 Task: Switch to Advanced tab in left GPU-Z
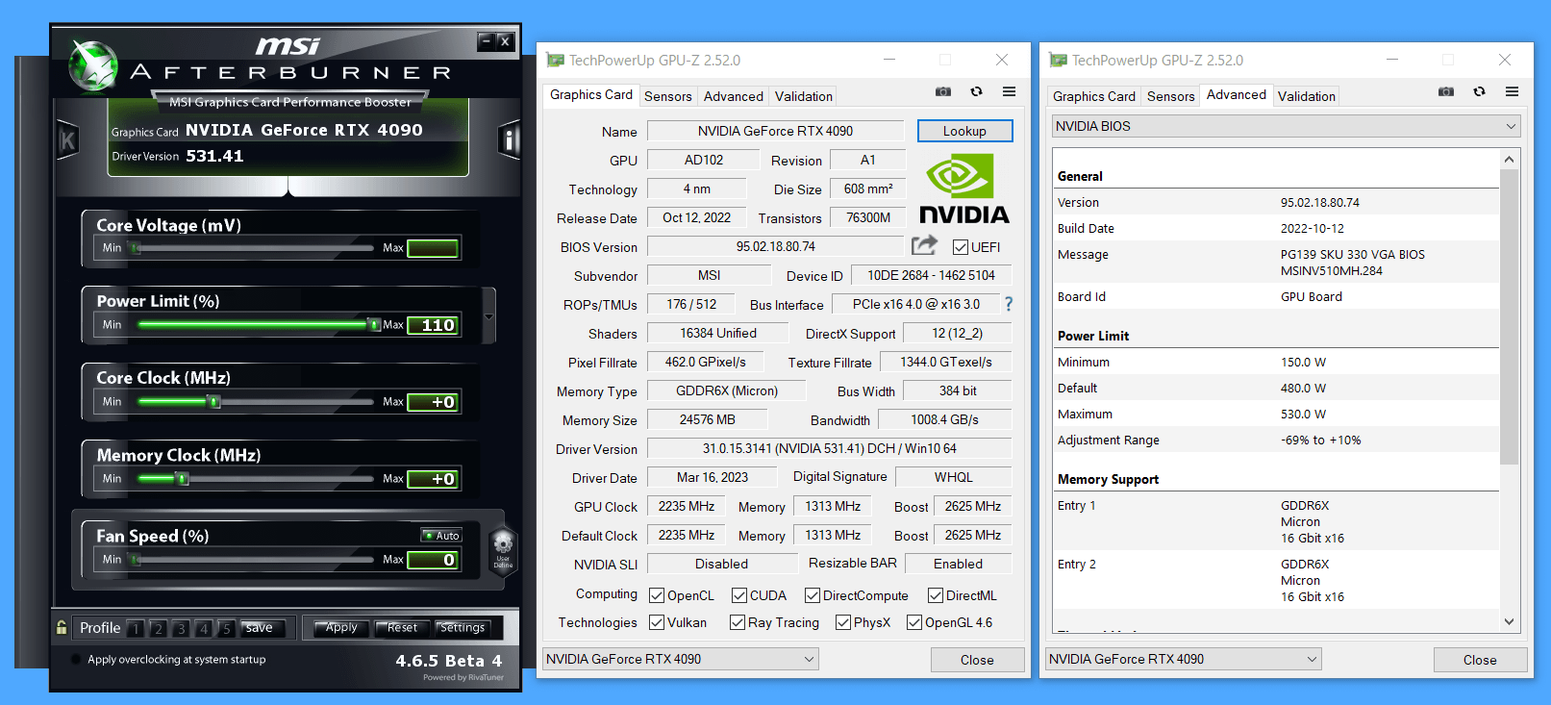click(x=734, y=96)
